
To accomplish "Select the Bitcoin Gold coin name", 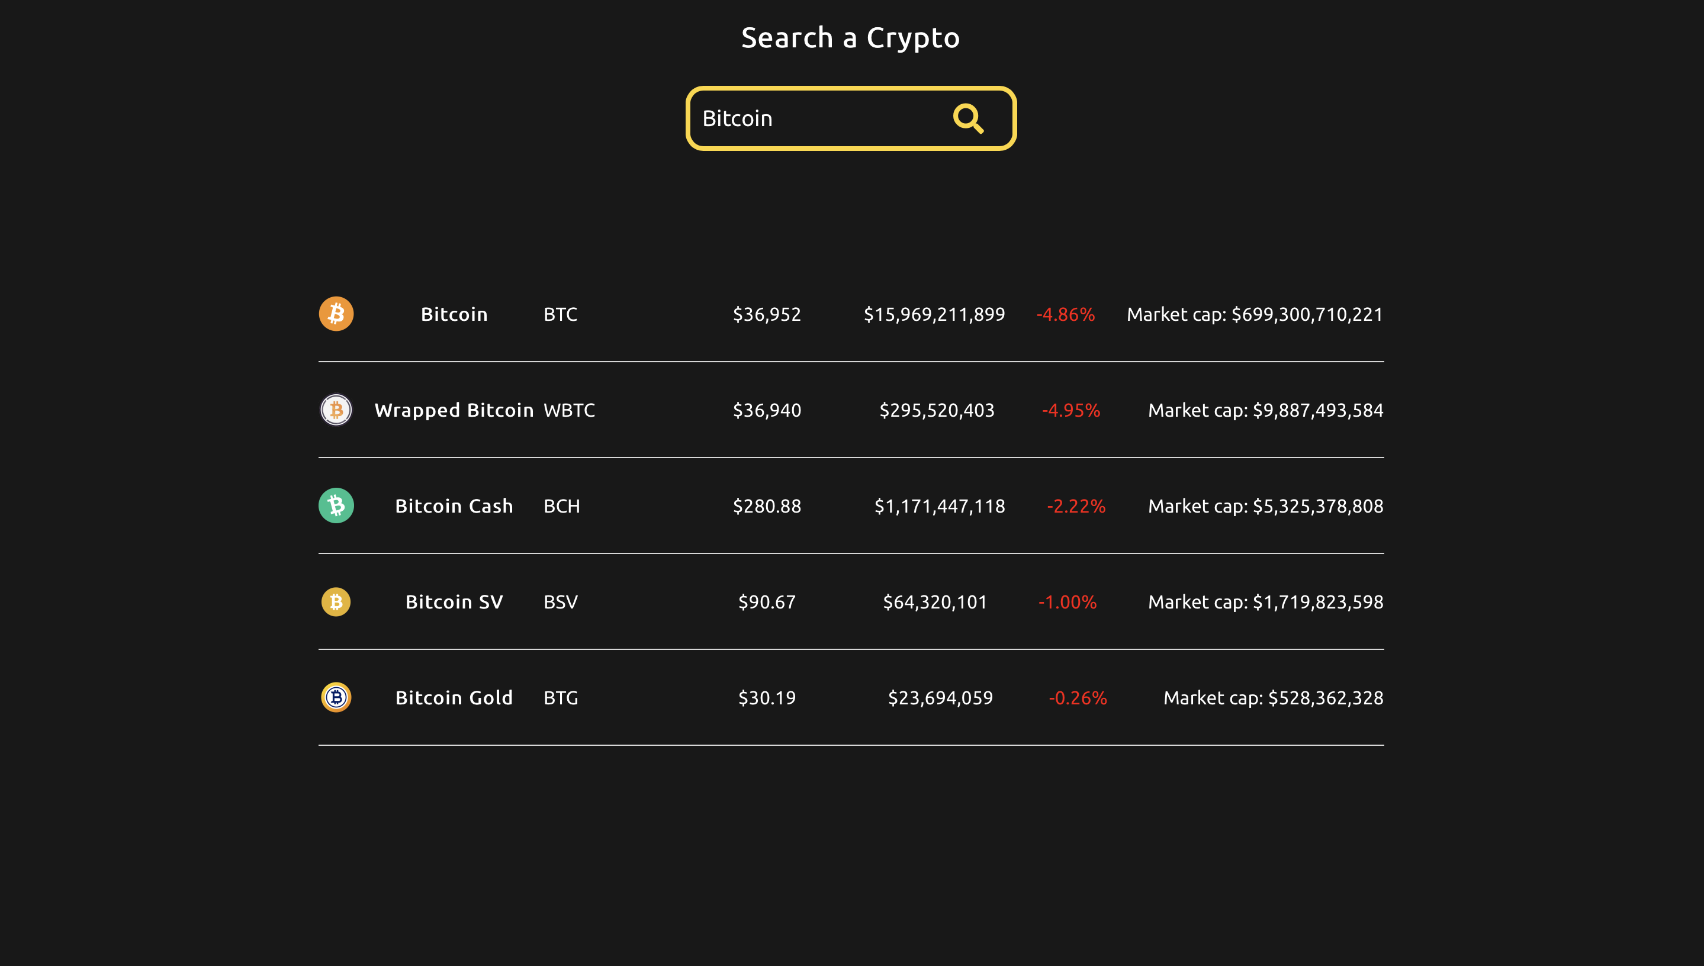I will 455,698.
